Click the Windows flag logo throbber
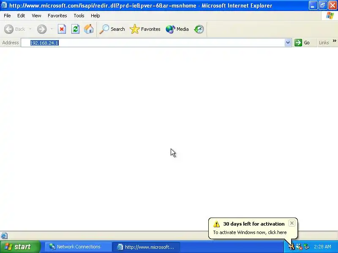 coord(330,16)
